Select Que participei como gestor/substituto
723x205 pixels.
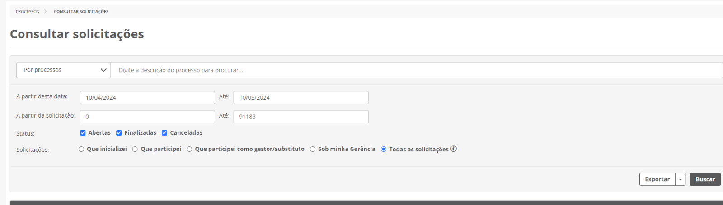click(189, 149)
